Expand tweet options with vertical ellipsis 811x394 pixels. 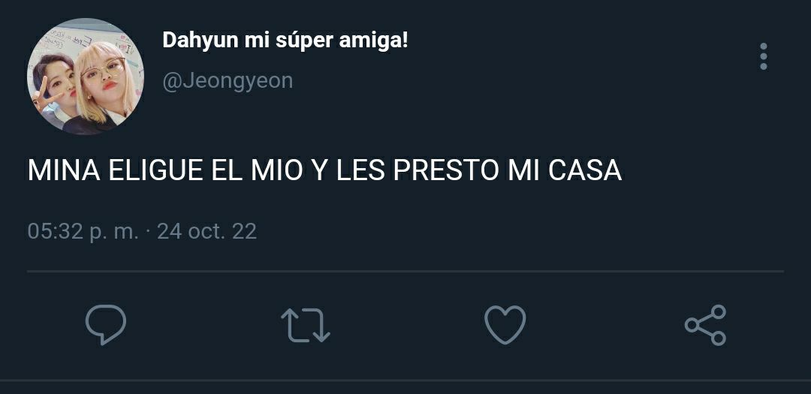point(764,56)
